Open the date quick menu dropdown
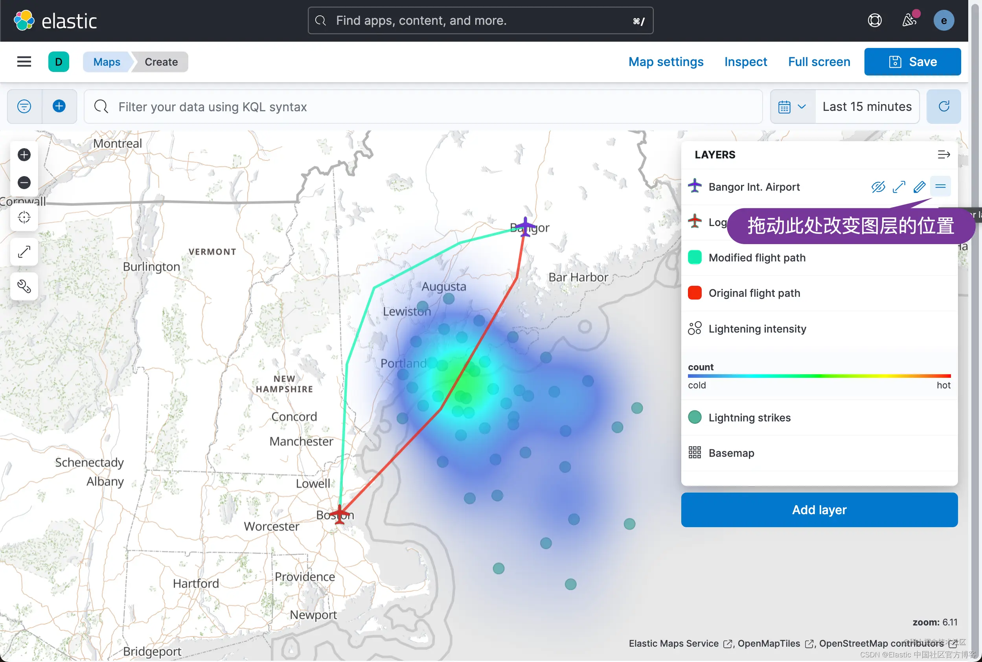 click(793, 107)
